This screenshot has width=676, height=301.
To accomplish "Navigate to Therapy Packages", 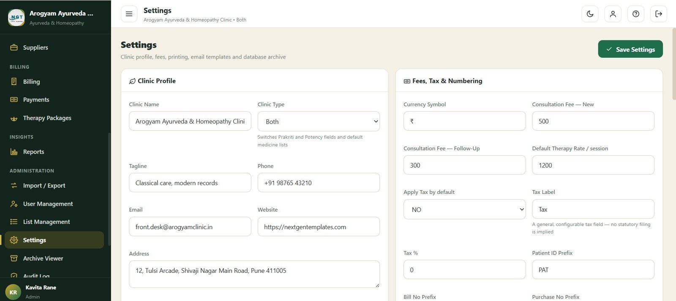I will (55, 118).
